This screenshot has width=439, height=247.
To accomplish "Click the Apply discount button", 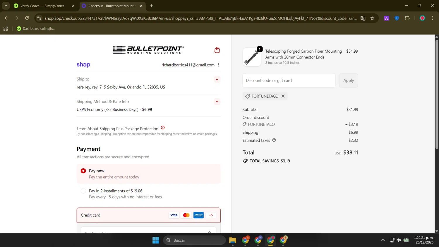I will [349, 80].
